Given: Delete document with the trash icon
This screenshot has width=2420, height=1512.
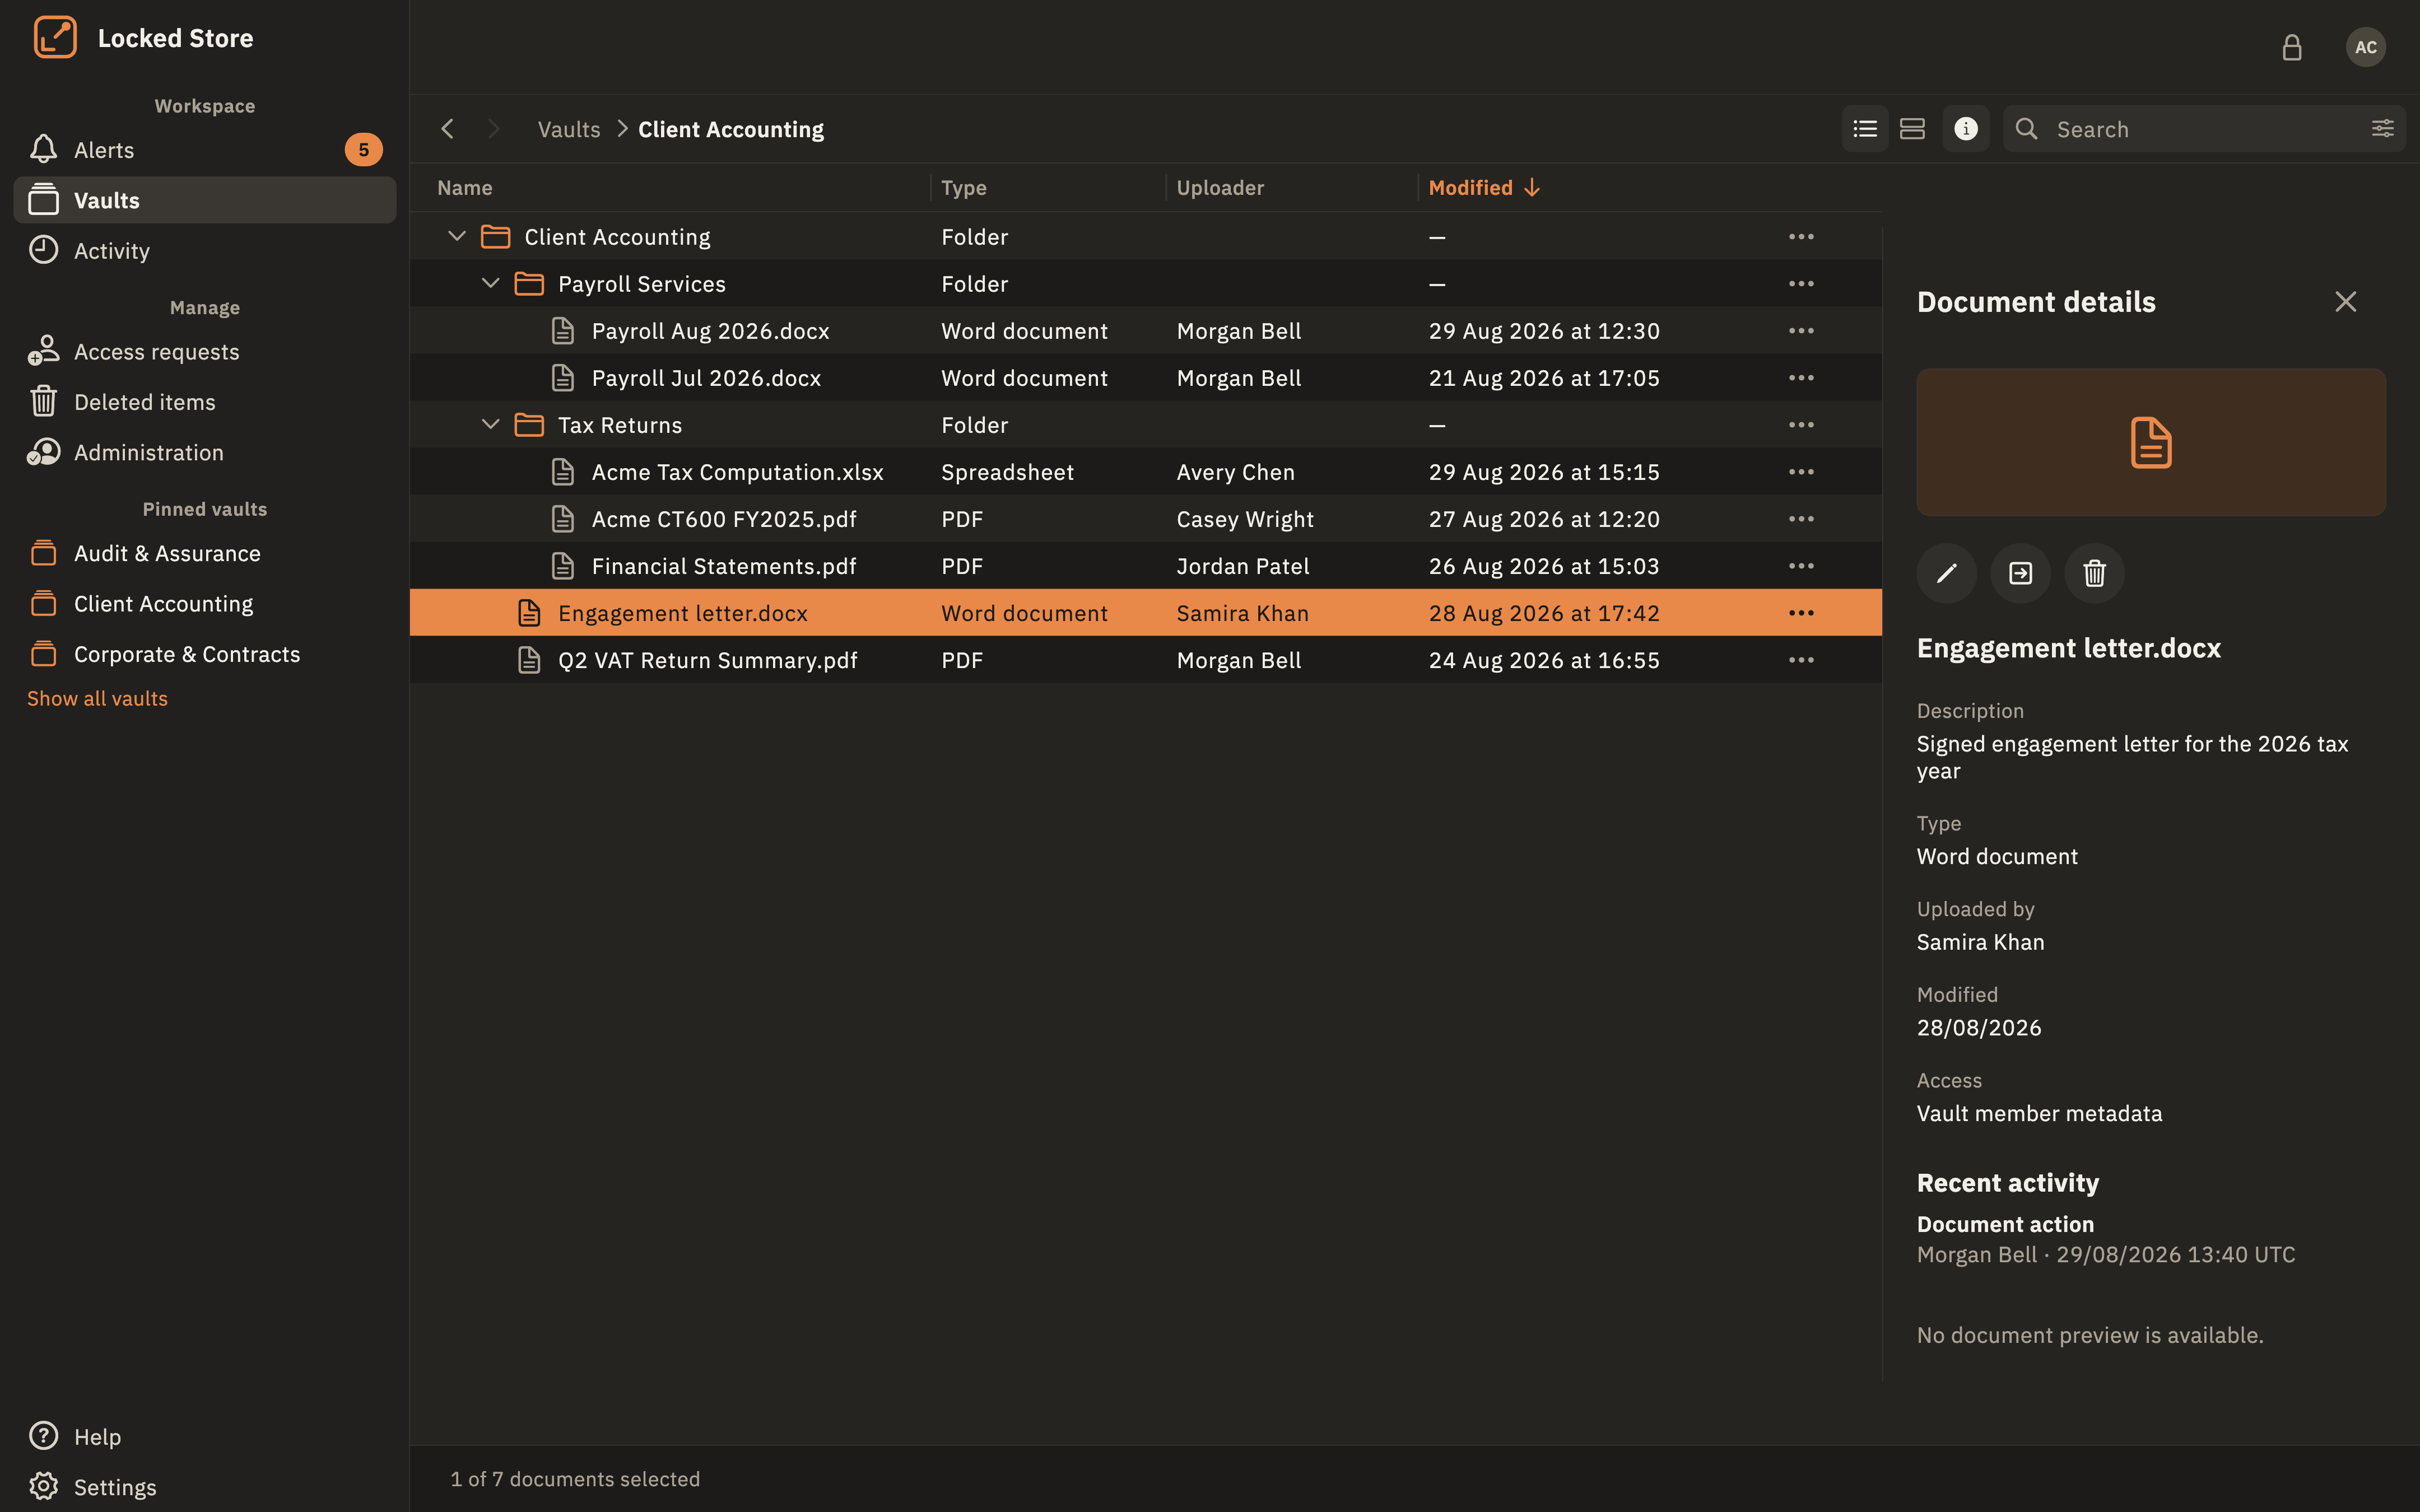Looking at the screenshot, I should (x=2094, y=573).
